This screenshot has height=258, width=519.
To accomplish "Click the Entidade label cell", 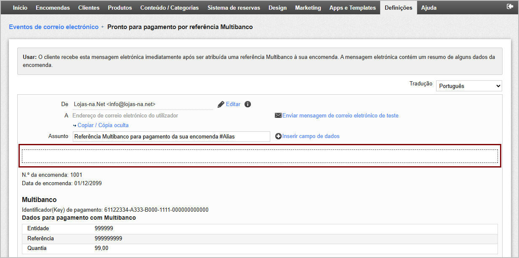I will pos(38,229).
